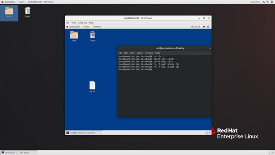The width and height of the screenshot is (275, 155).
Task: Open the guest Applications menu
Action: 75,27
